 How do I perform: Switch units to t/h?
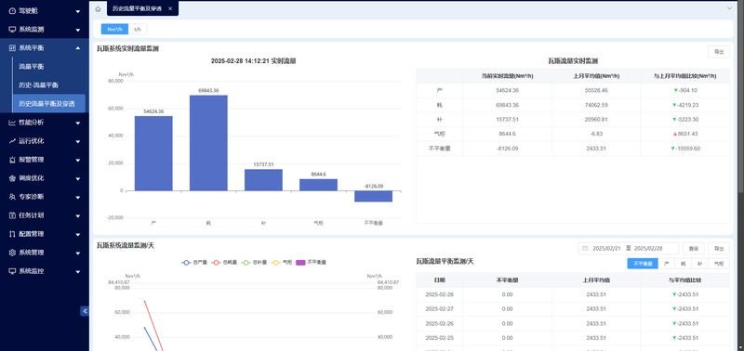(x=138, y=29)
